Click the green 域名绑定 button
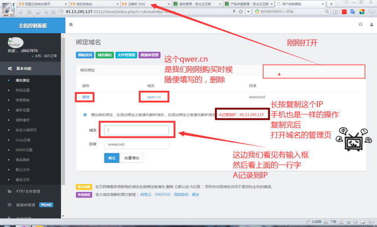Image resolution: width=377 pixels, height=227 pixels. [x=105, y=55]
